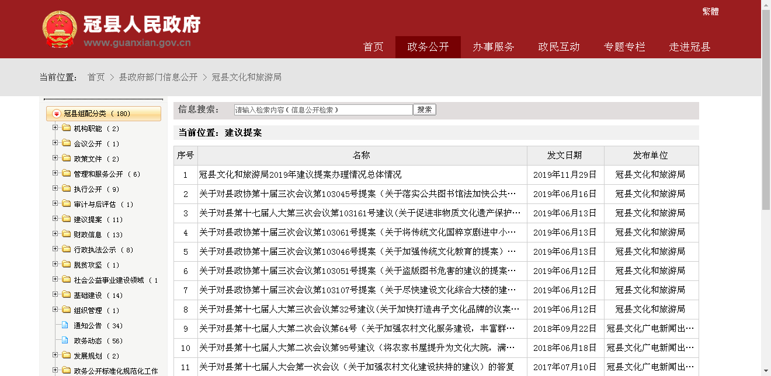Expand the 政策文件 tree node
771x376 pixels.
[55, 158]
